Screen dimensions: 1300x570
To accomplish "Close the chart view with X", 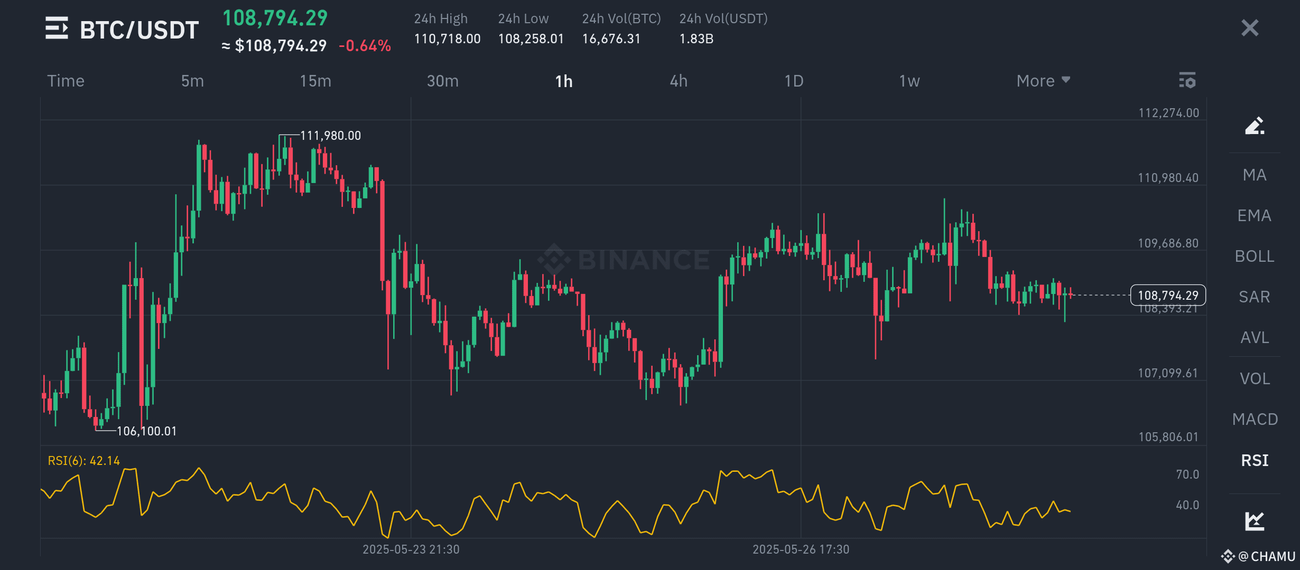I will [x=1250, y=27].
